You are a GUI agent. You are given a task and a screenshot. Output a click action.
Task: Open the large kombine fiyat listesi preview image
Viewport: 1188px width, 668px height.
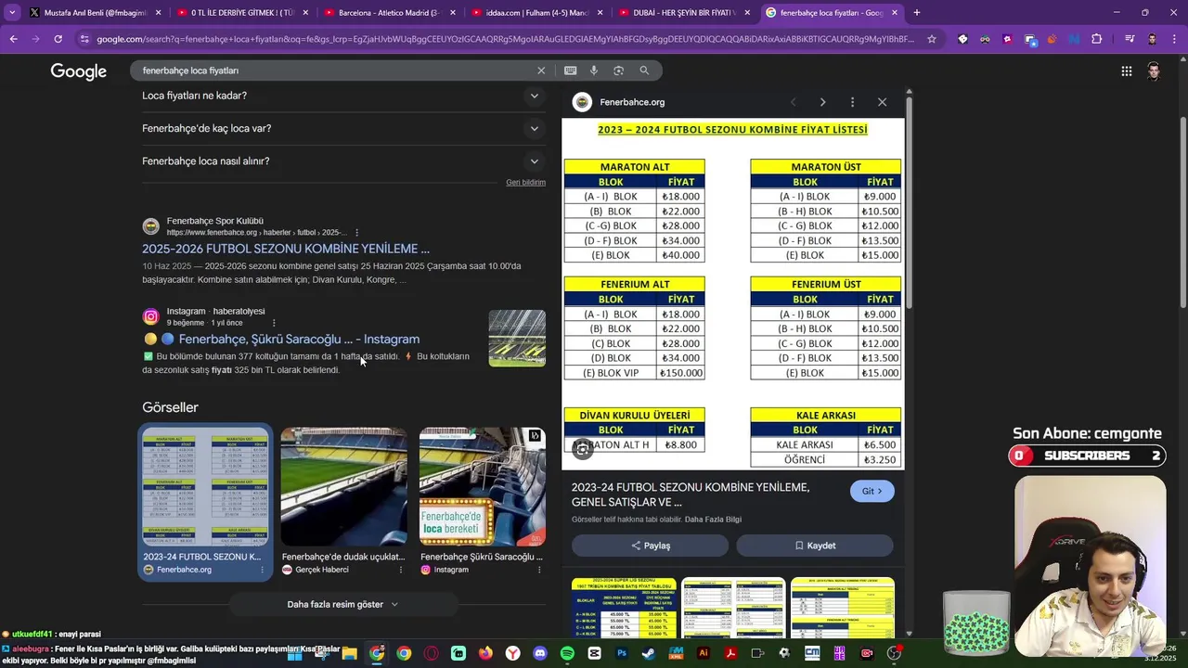[733, 293]
